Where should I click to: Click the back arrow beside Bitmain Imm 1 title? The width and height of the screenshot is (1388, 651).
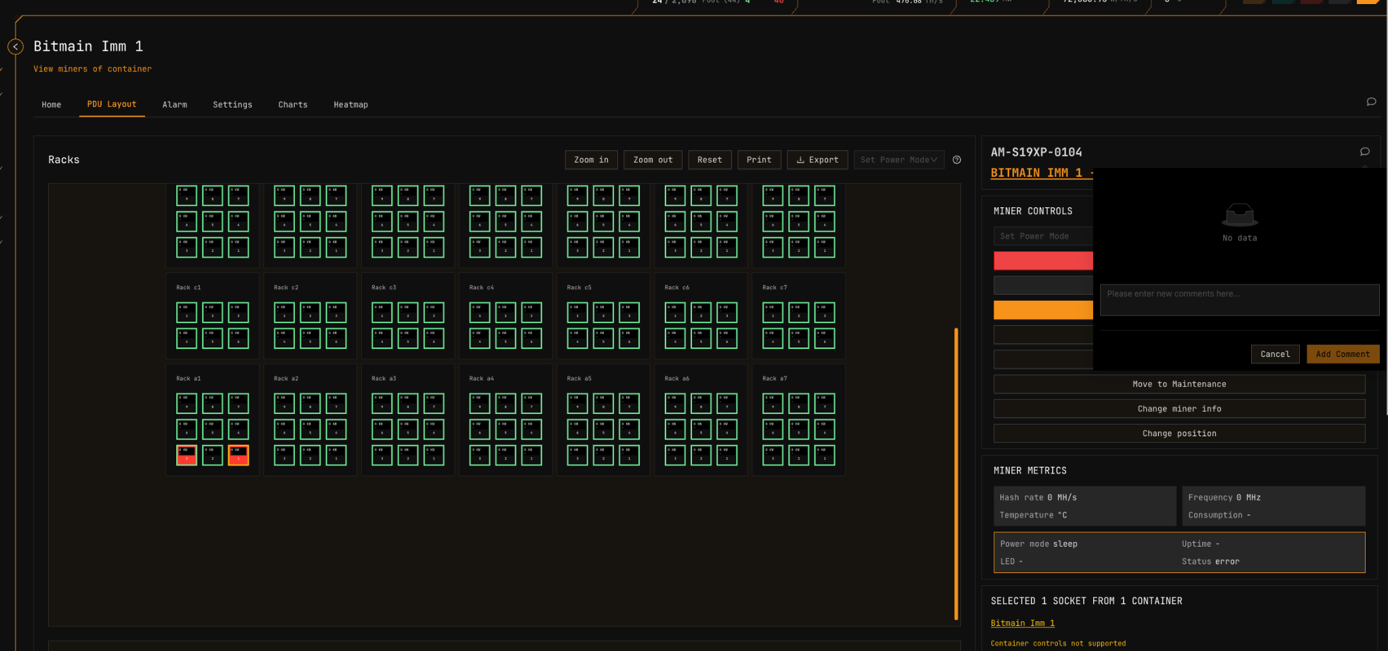(16, 46)
